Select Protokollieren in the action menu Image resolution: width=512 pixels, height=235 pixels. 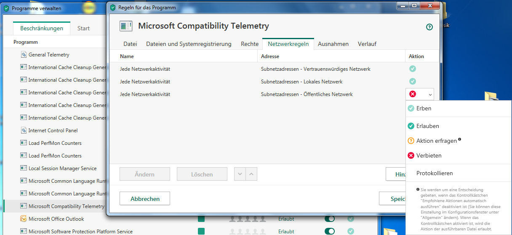click(x=459, y=173)
